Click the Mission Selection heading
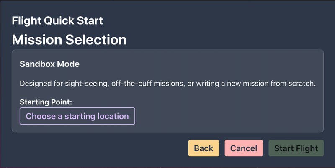 69,40
